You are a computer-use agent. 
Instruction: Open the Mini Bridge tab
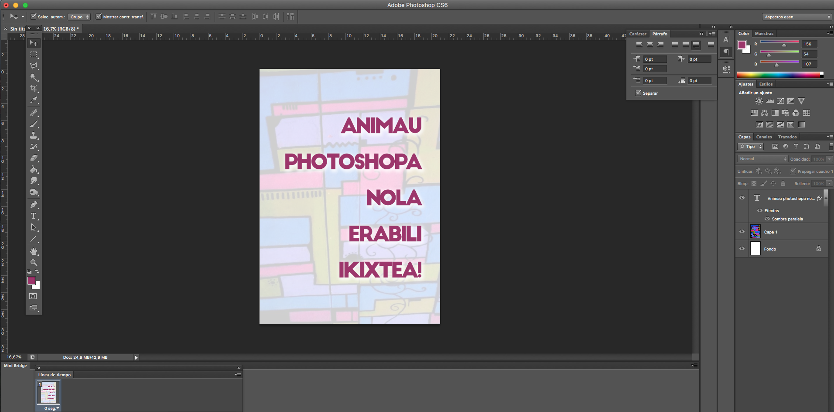pos(15,366)
